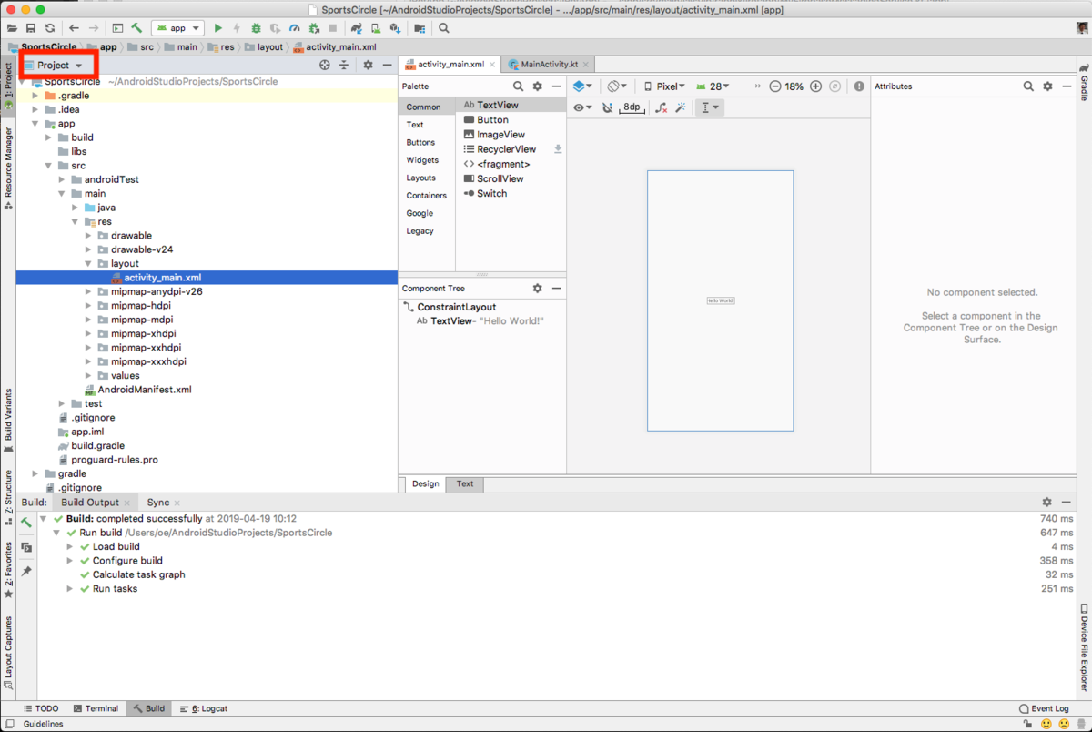Toggle autoconnect magnet icon
This screenshot has width=1092, height=732.
(608, 107)
